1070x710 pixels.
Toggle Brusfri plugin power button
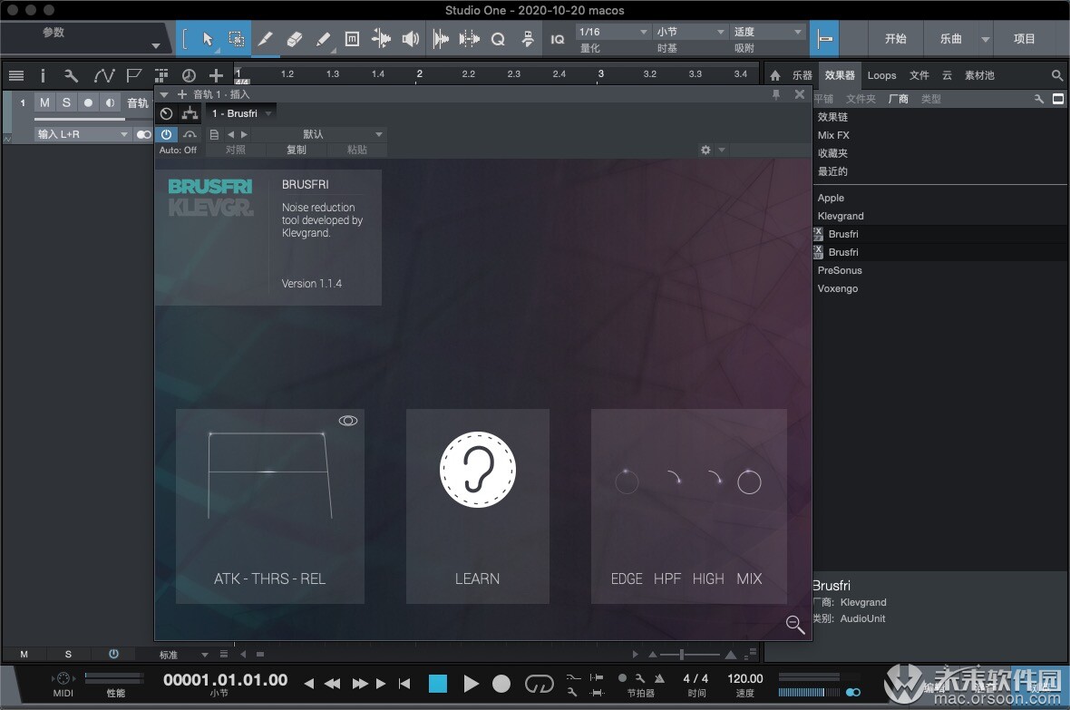pyautogui.click(x=167, y=134)
